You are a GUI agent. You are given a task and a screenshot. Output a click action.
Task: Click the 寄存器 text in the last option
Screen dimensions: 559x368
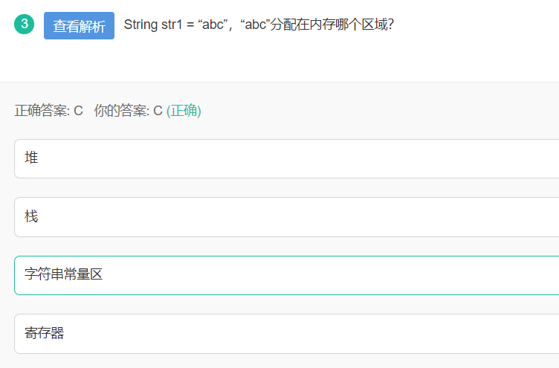(x=45, y=333)
